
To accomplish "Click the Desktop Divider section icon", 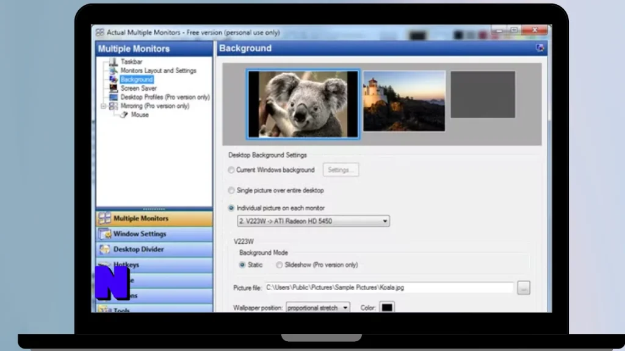I will [x=104, y=249].
